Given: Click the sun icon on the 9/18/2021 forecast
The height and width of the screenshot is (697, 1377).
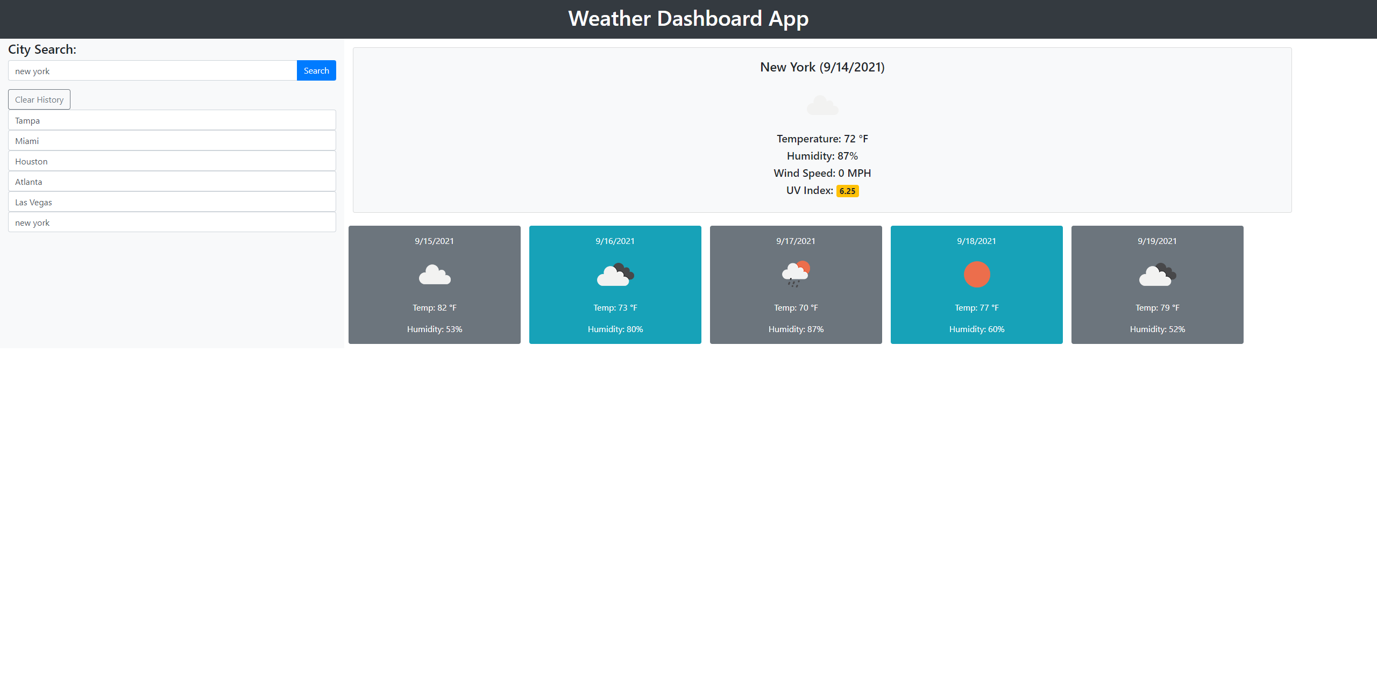Looking at the screenshot, I should click(976, 275).
